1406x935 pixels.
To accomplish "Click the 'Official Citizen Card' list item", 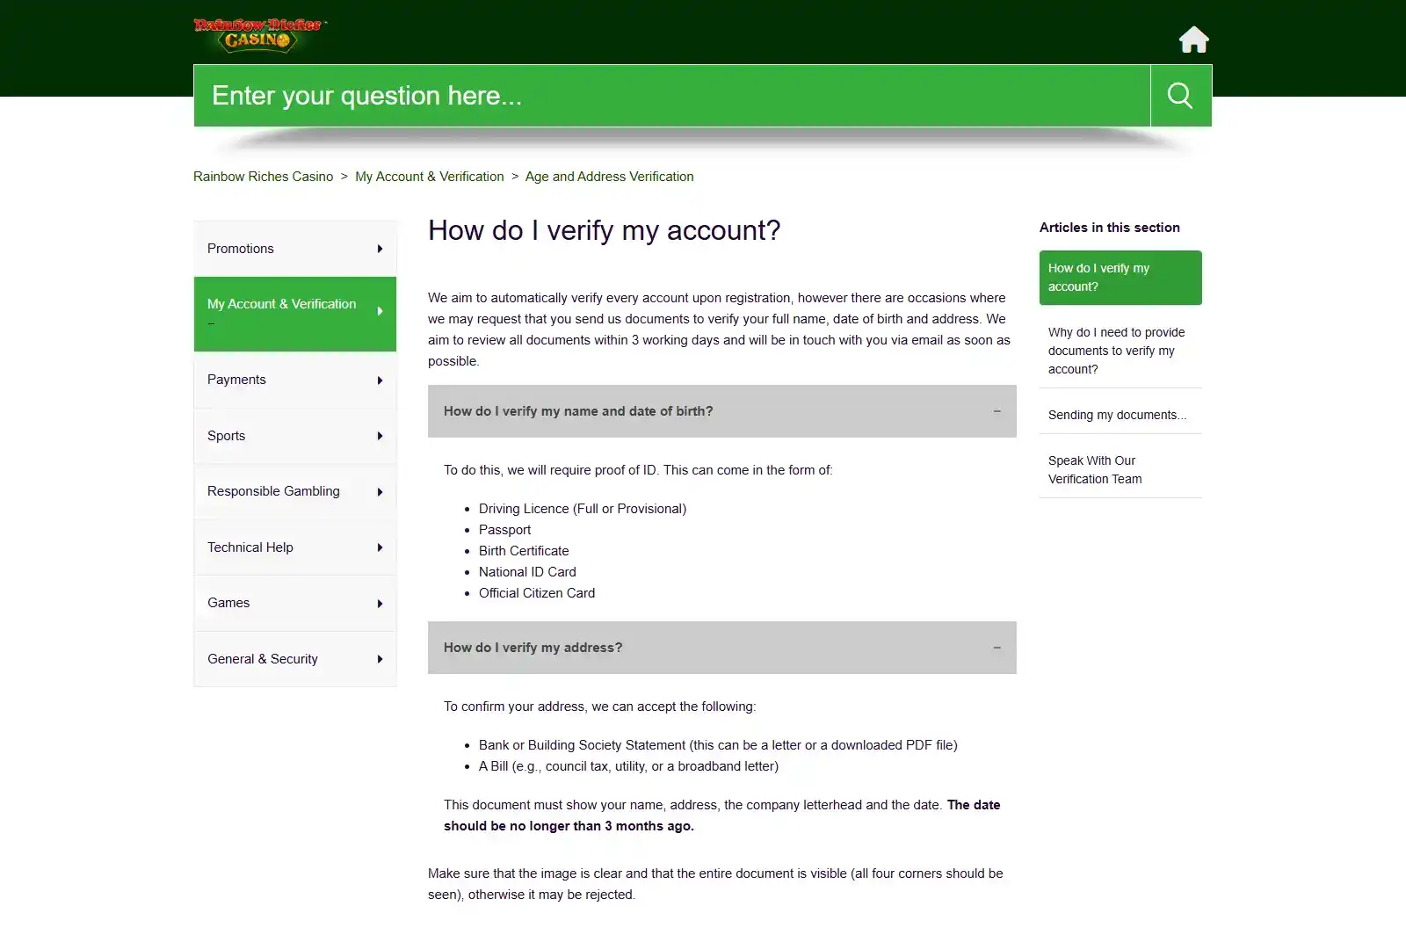I will click(x=537, y=593).
